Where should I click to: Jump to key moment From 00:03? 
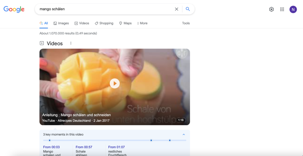pyautogui.click(x=51, y=147)
